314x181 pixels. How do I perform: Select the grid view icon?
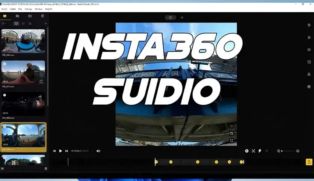click(23, 24)
